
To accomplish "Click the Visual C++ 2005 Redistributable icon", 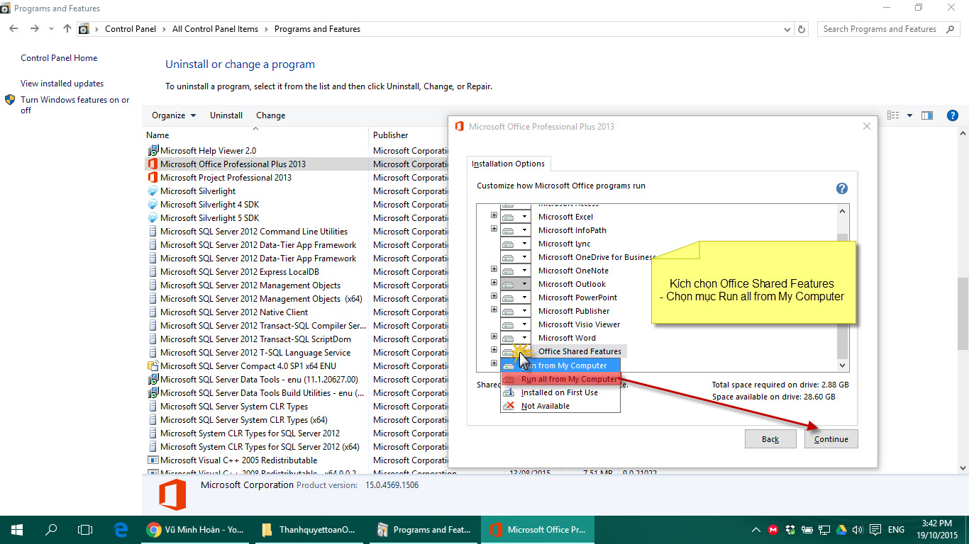I will coord(153,460).
